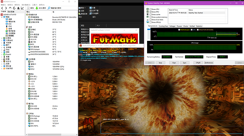Expand the Operating System node in tree
This screenshot has width=244, height=136.
(2, 40)
